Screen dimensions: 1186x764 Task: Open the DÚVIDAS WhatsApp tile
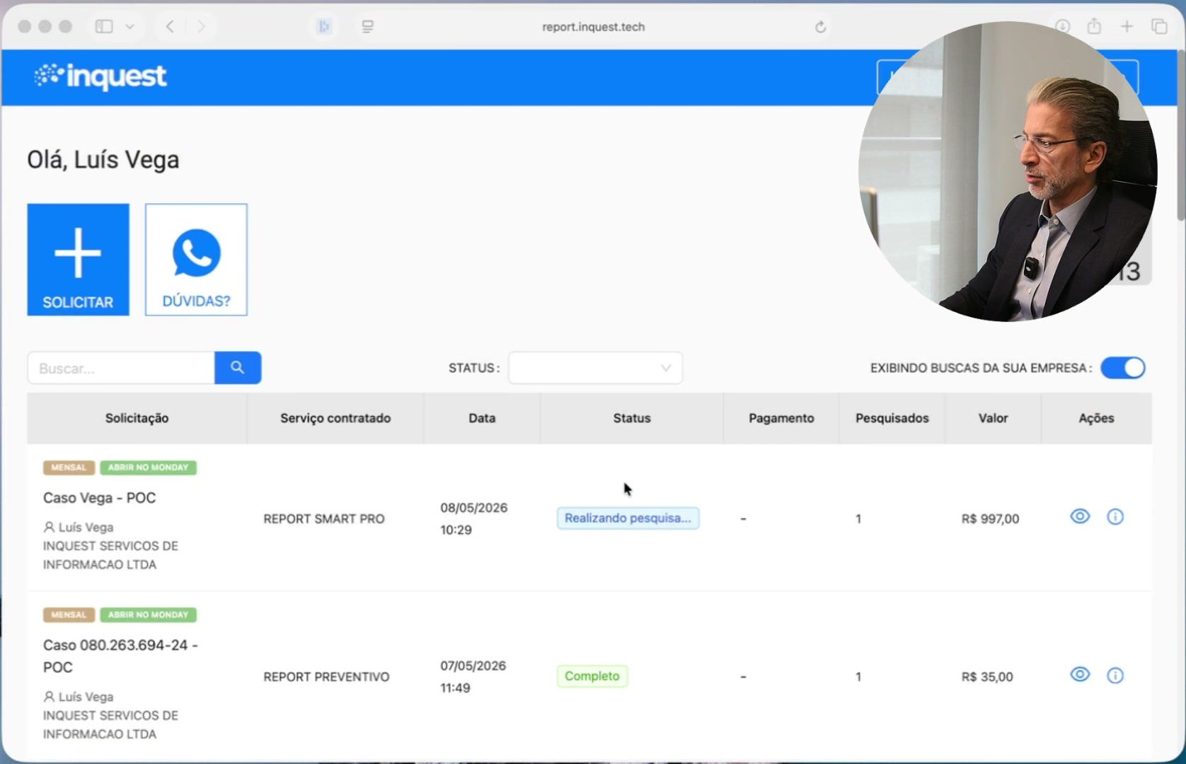pyautogui.click(x=196, y=260)
